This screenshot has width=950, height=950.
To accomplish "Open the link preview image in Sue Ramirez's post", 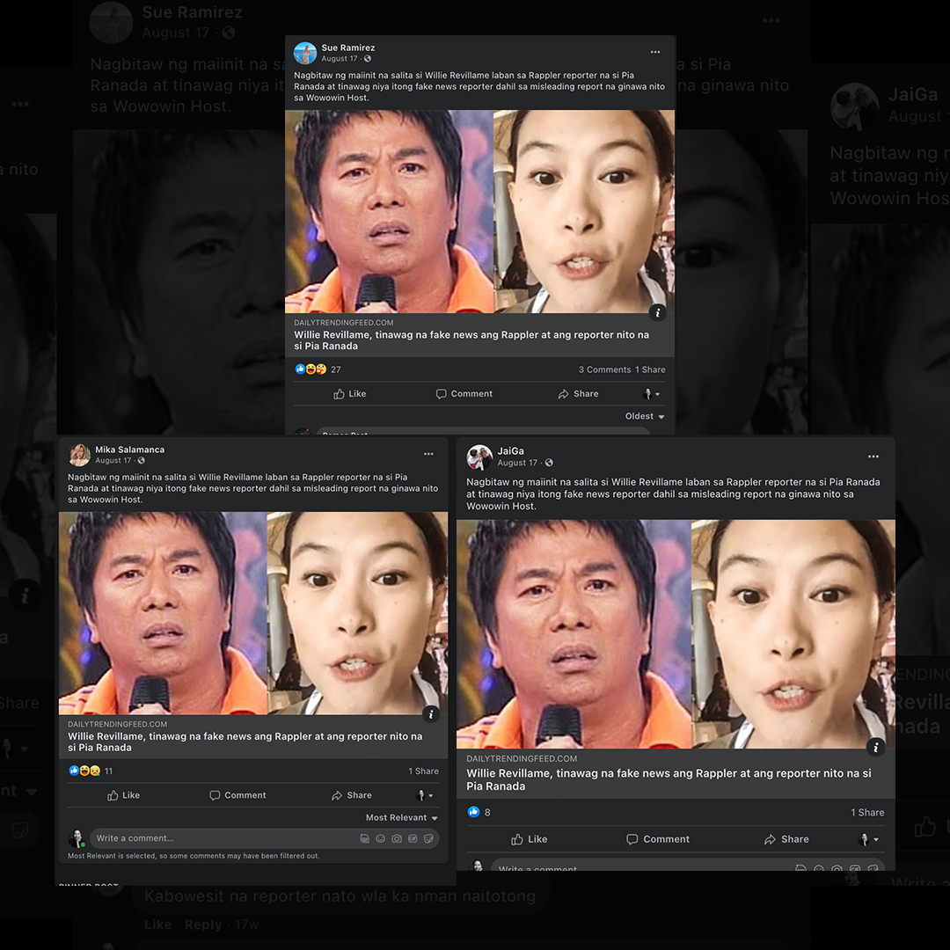I will pos(480,211).
